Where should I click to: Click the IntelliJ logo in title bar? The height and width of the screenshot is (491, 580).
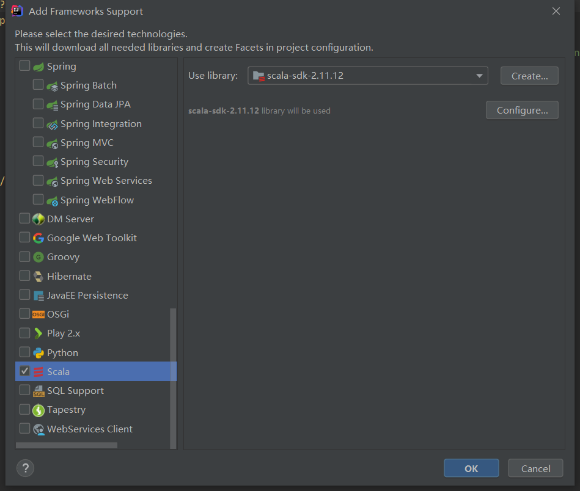[17, 11]
